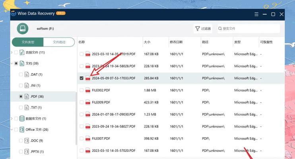Open the hamburger menu in title bar
This screenshot has height=159, width=295.
click(x=256, y=14)
